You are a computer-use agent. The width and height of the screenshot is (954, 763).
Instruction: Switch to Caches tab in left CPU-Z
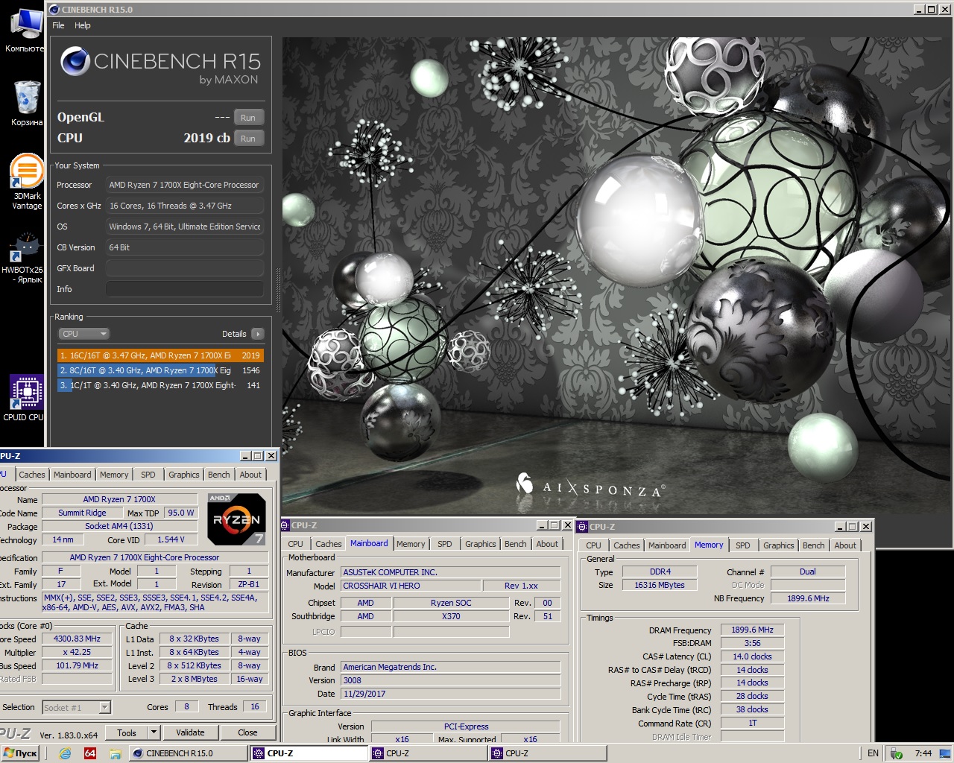32,475
